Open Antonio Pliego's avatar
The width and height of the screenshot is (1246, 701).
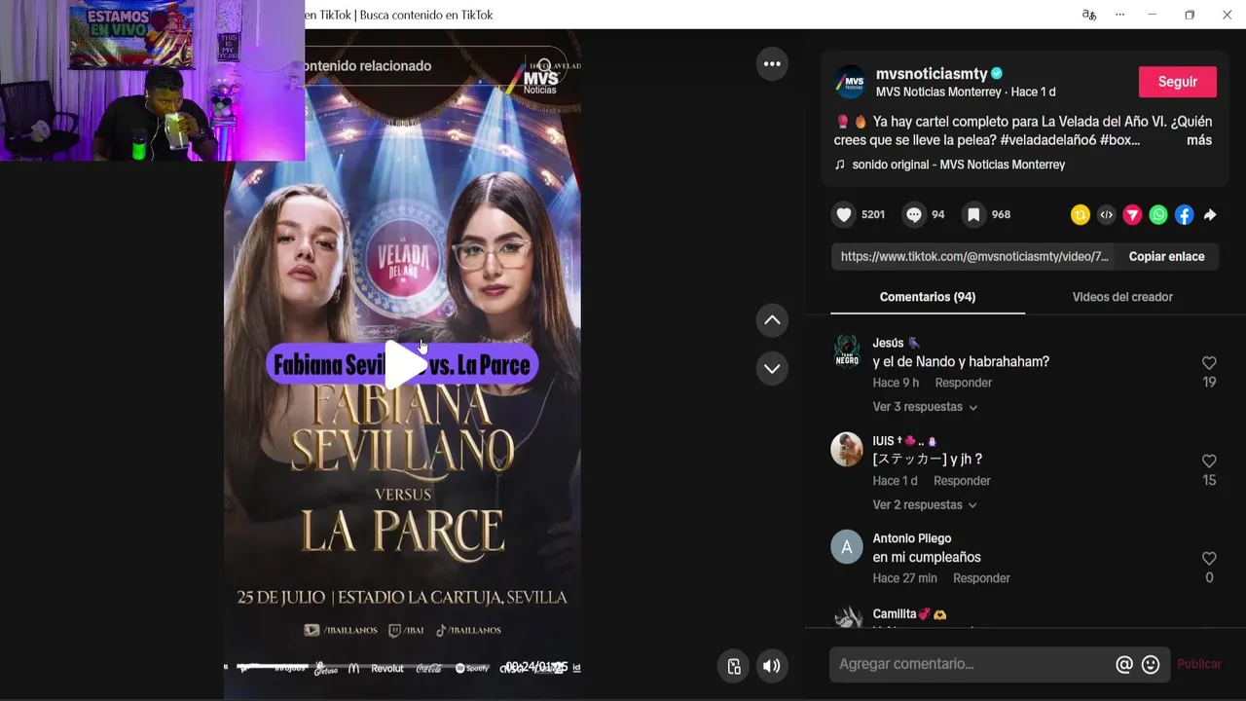tap(847, 547)
